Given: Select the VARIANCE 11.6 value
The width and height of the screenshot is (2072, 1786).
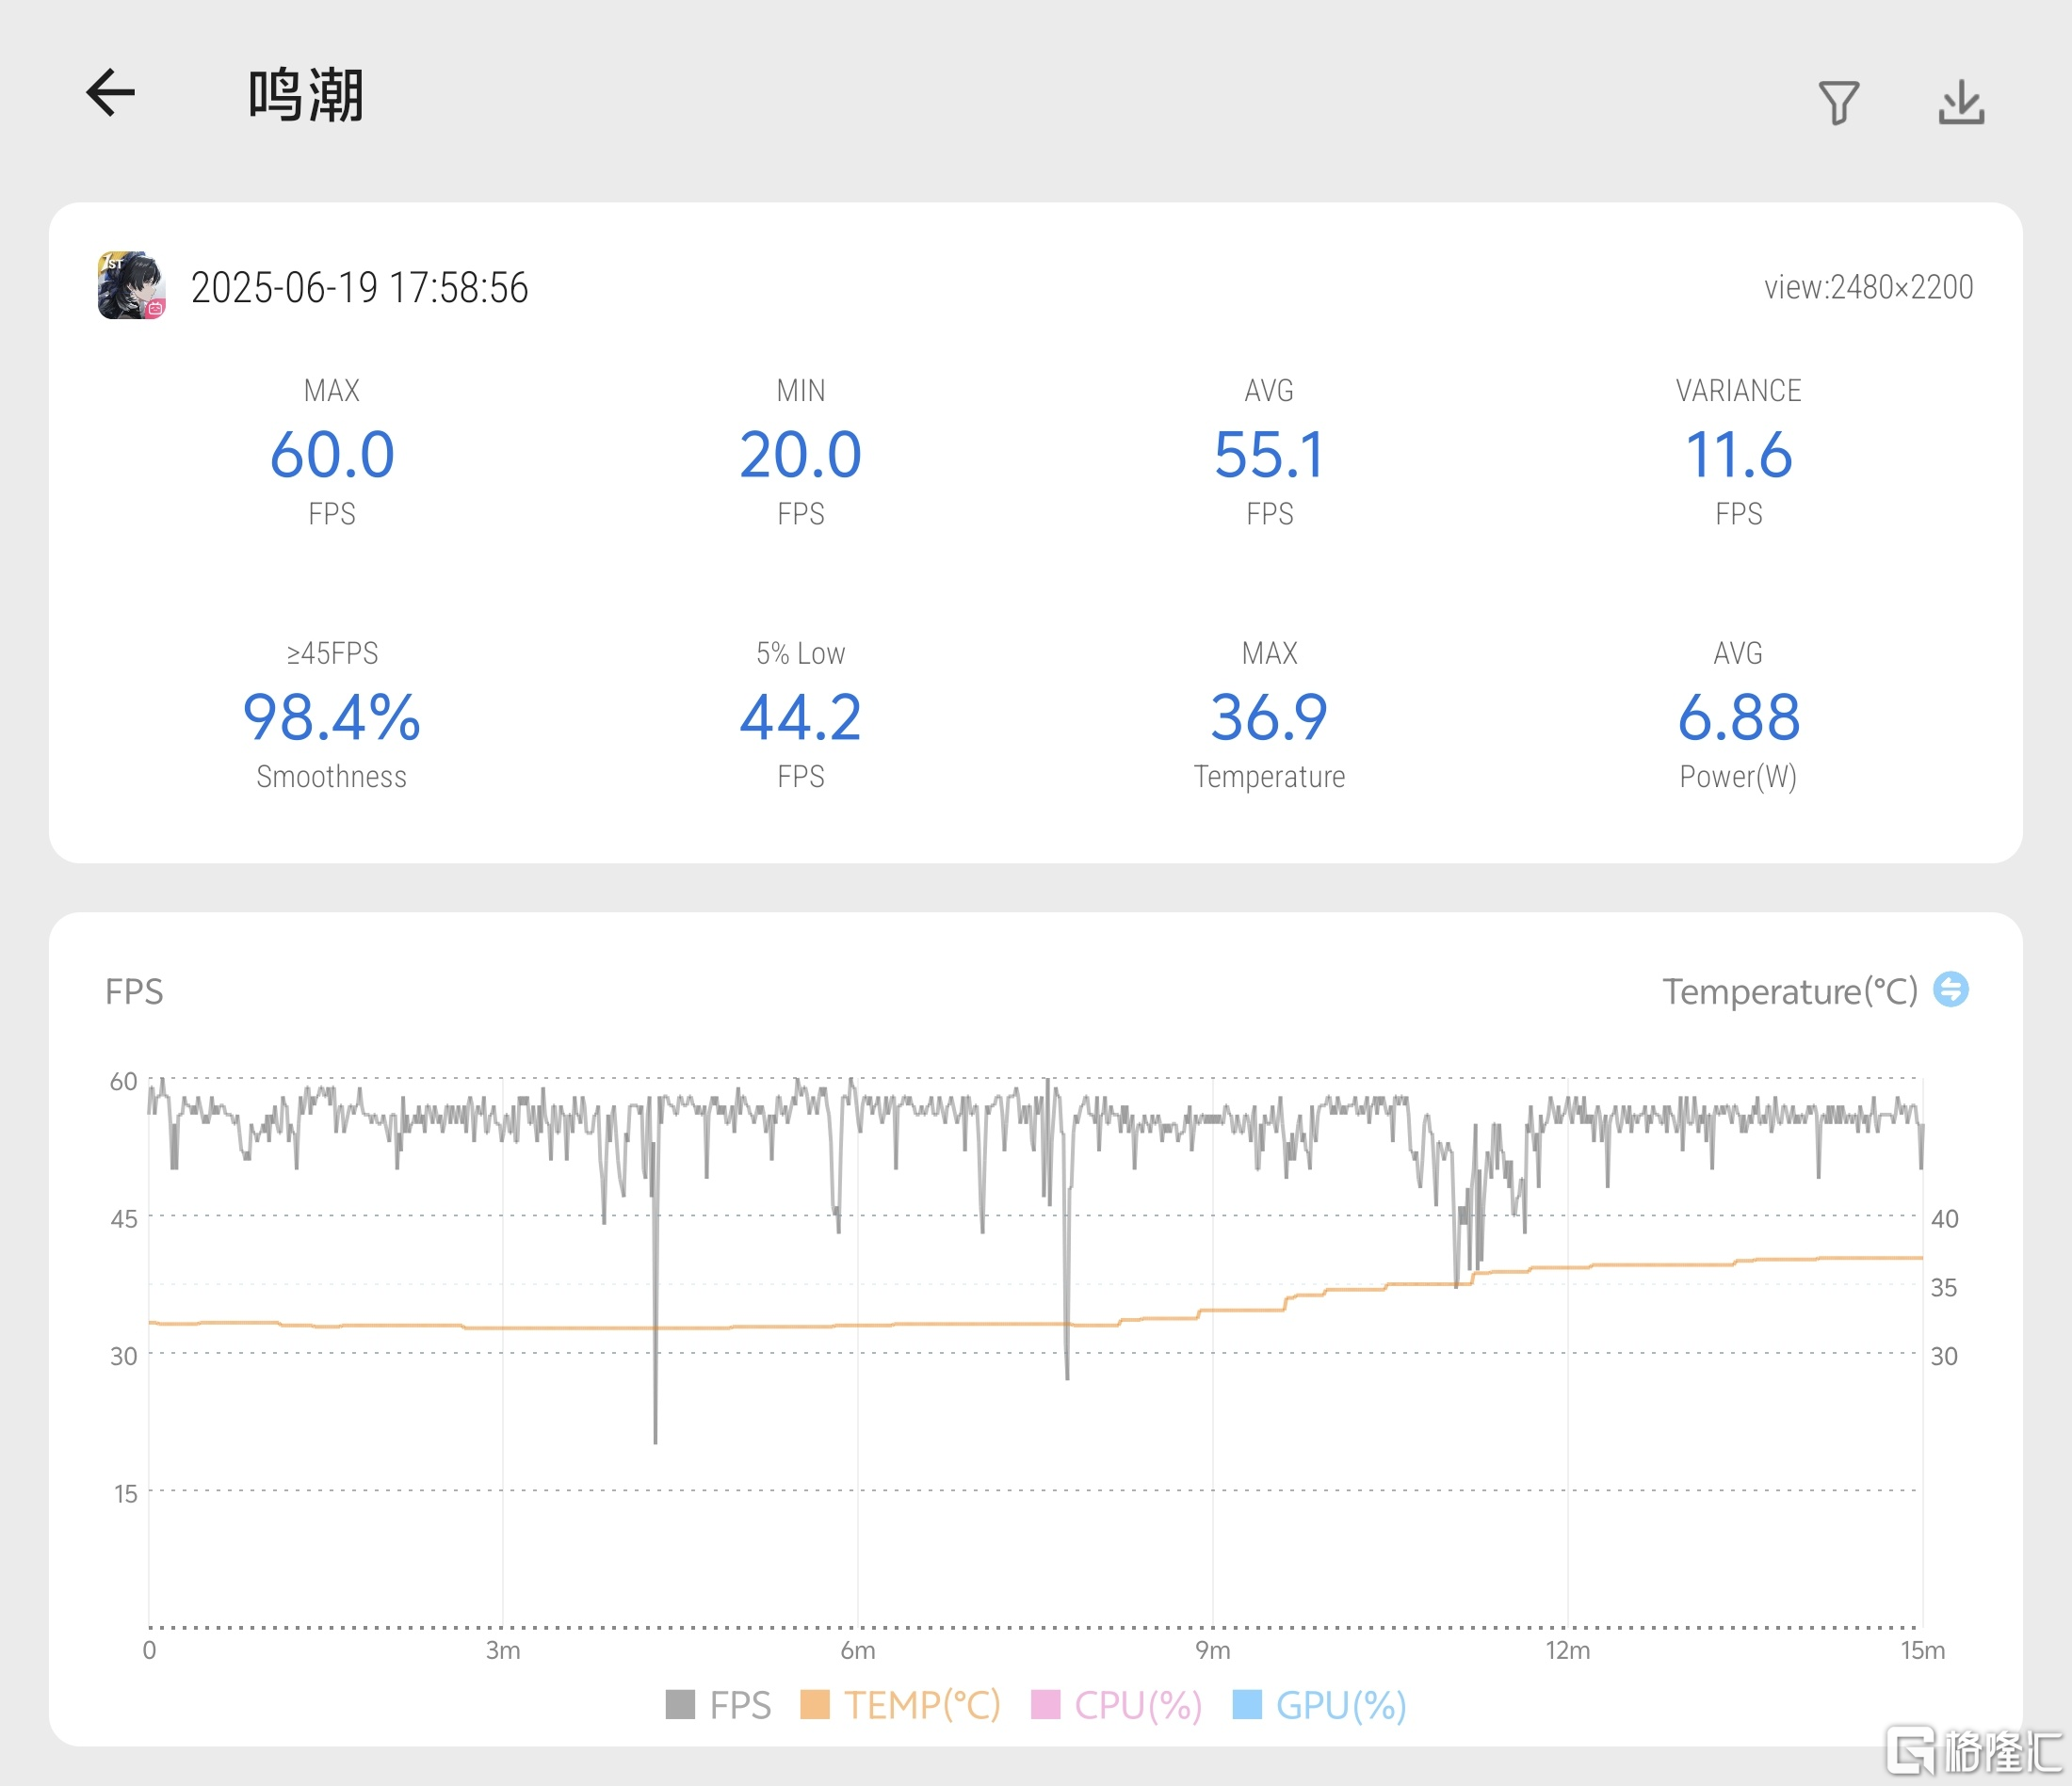Looking at the screenshot, I should [x=1738, y=455].
